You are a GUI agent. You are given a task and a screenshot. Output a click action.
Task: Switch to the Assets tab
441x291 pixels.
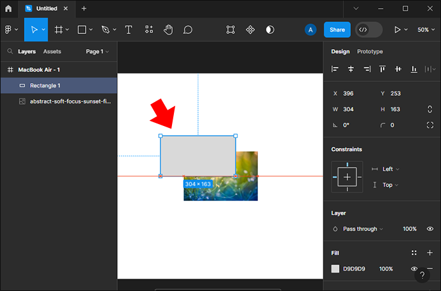(52, 52)
